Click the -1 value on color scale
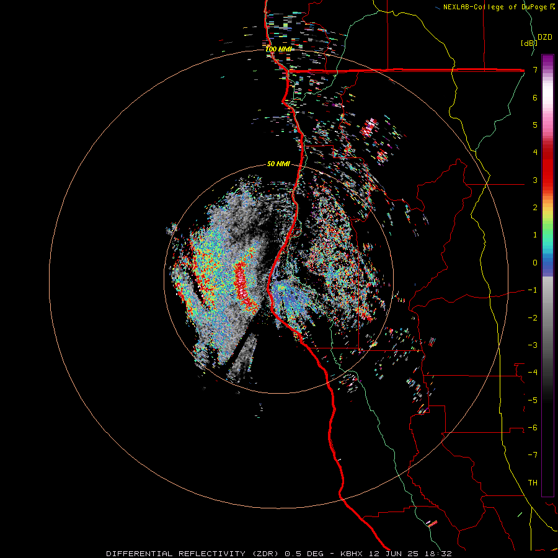 tap(533, 290)
